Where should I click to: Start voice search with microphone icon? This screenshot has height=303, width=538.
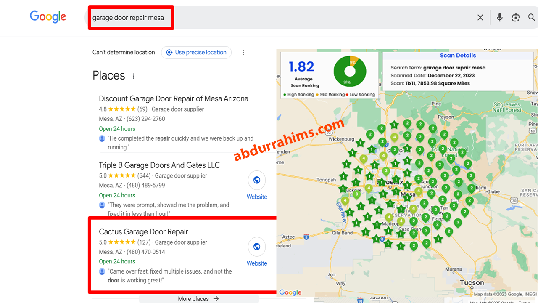point(499,17)
